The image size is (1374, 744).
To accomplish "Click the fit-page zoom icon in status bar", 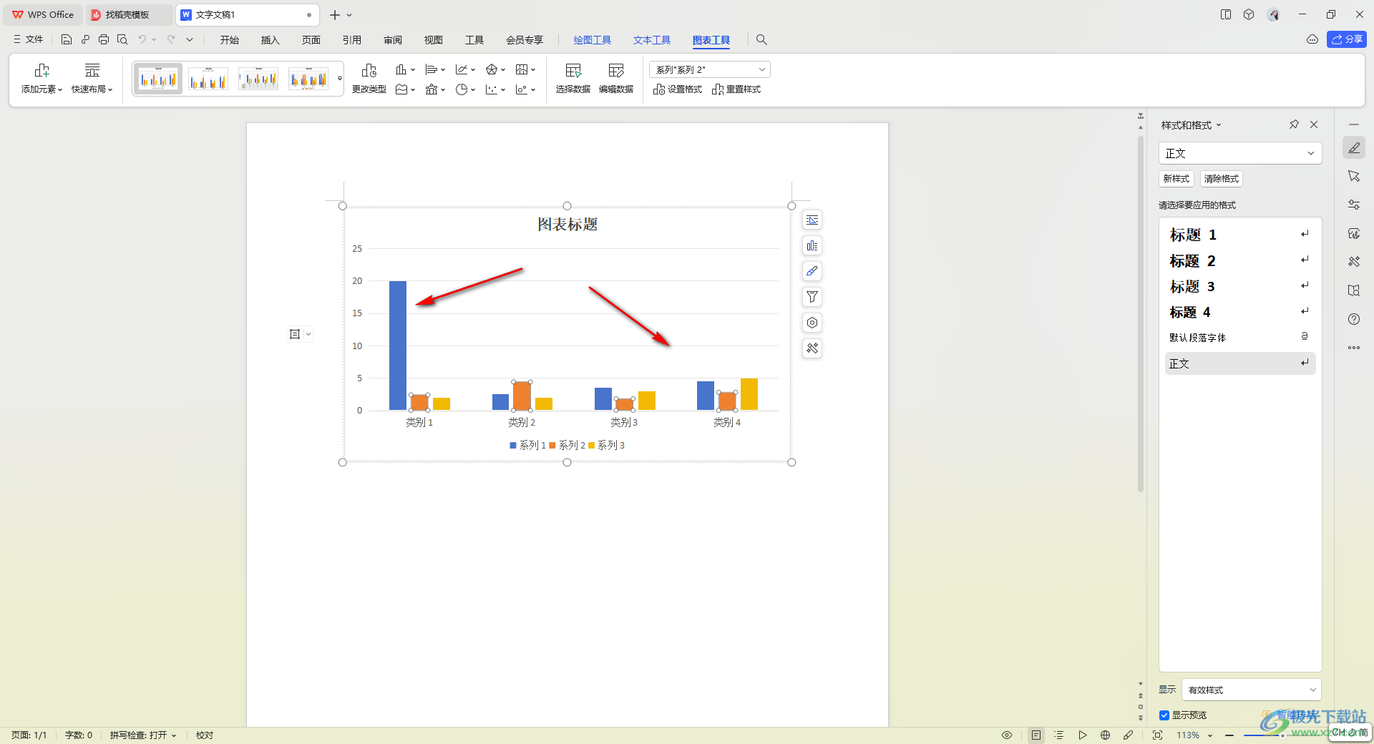I will click(1157, 735).
